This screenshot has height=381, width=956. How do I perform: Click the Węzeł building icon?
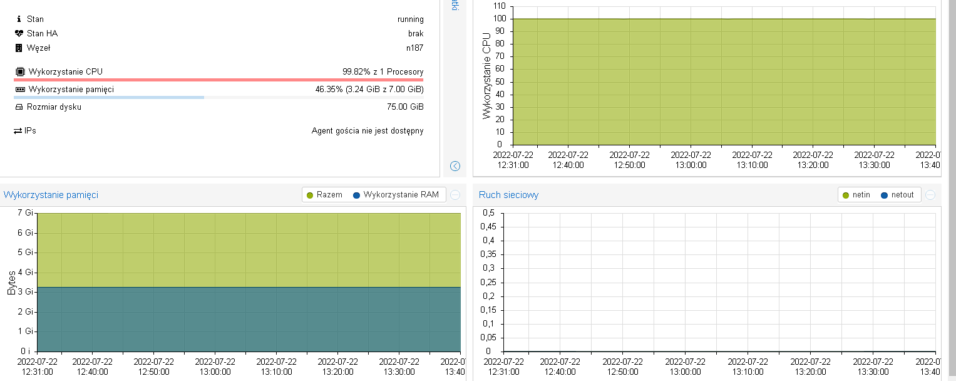[x=19, y=48]
